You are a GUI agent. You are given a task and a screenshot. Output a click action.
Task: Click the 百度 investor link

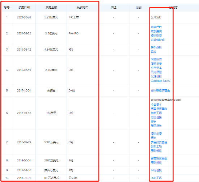[153, 52]
